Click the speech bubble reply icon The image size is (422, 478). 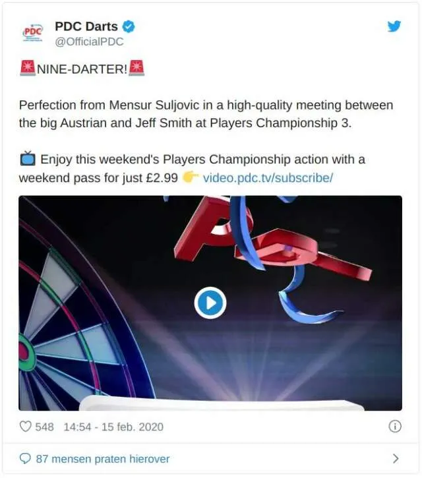[26, 458]
